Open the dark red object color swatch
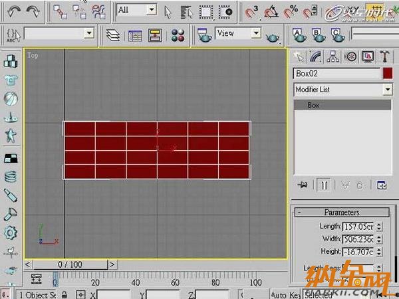 (x=388, y=74)
